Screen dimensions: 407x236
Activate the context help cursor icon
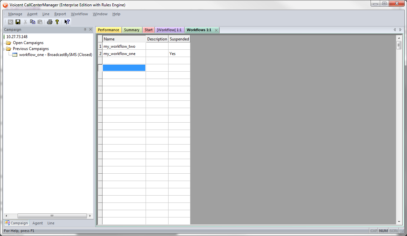[67, 22]
